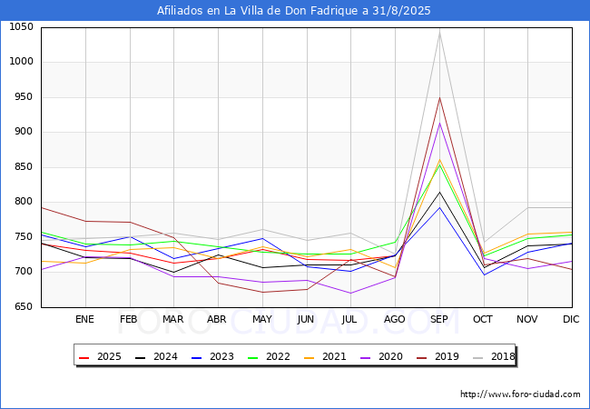This screenshot has width=590, height=409.
Task: Click the 650 y-axis value
Action: (25, 306)
